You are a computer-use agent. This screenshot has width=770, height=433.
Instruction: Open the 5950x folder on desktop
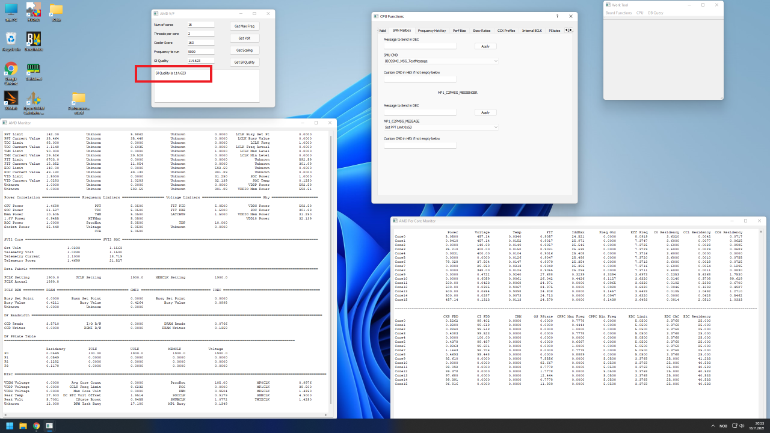[56, 10]
